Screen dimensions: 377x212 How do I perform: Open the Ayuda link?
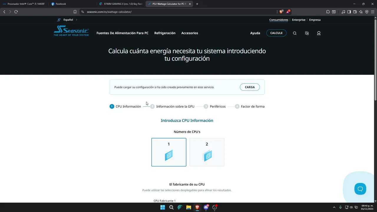pos(255,33)
